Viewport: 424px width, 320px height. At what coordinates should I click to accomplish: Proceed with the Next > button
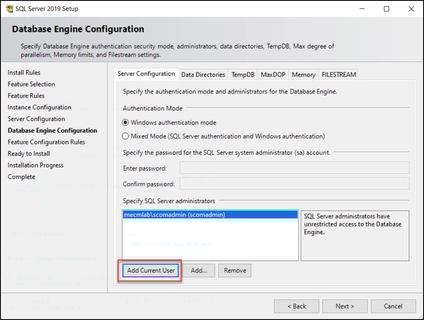click(x=345, y=306)
